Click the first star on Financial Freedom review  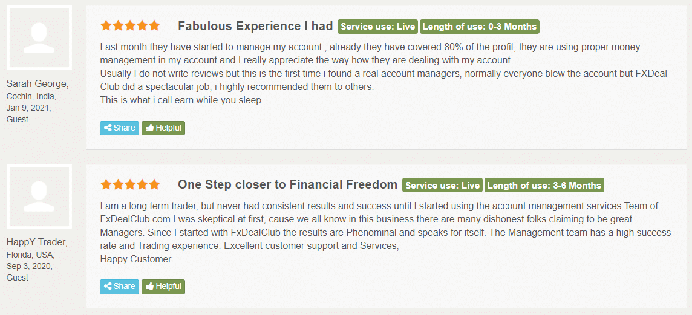pos(106,184)
